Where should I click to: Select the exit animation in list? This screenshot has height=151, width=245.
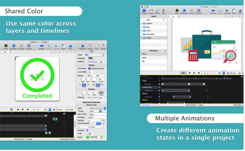(x=154, y=61)
